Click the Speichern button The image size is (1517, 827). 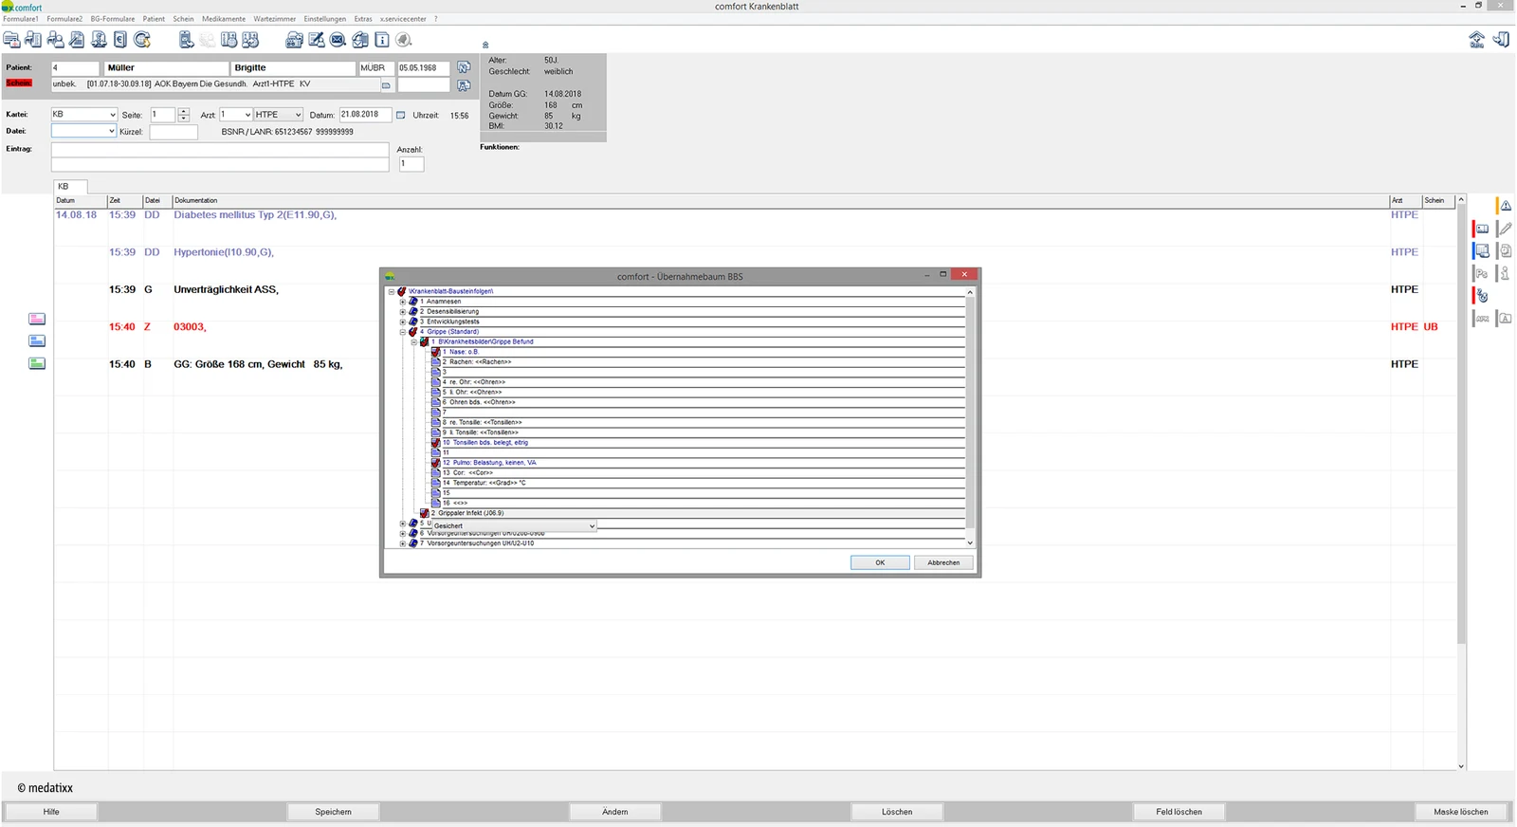pyautogui.click(x=334, y=812)
